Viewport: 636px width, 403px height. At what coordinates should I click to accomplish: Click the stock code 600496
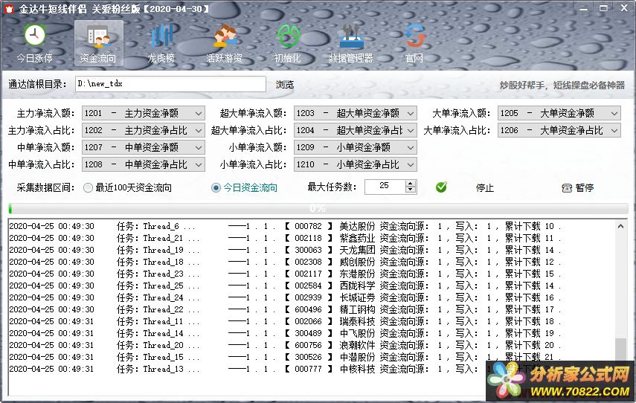tap(308, 309)
